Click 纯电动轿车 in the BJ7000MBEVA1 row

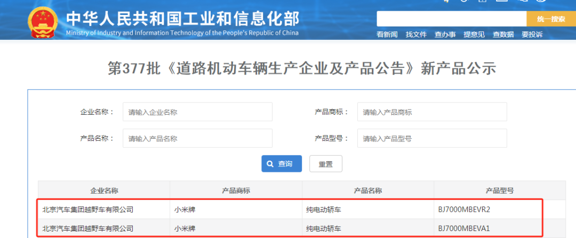(324, 229)
